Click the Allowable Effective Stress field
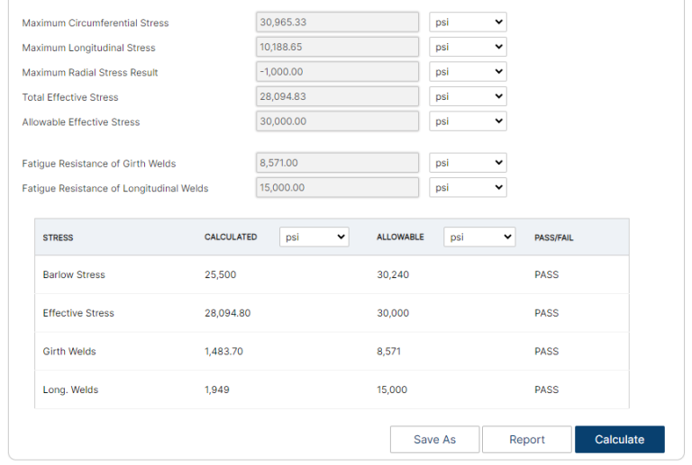This screenshot has width=692, height=465. pyautogui.click(x=337, y=121)
